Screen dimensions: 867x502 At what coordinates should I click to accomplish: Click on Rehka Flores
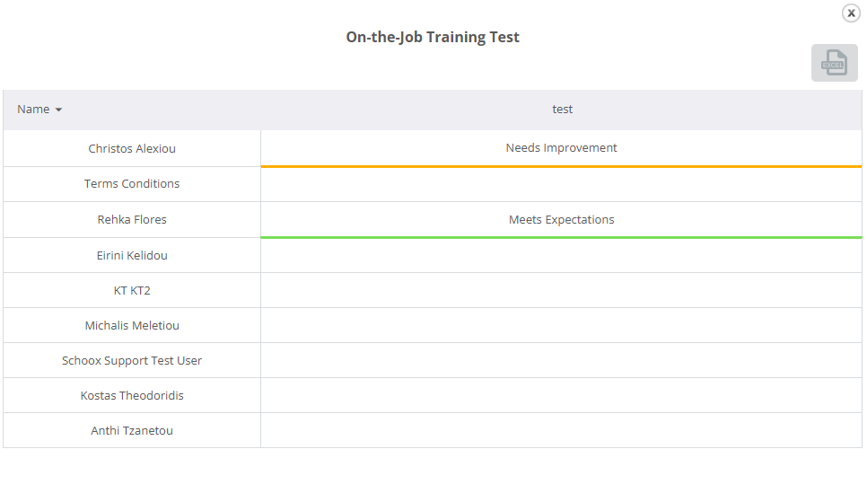tap(132, 220)
